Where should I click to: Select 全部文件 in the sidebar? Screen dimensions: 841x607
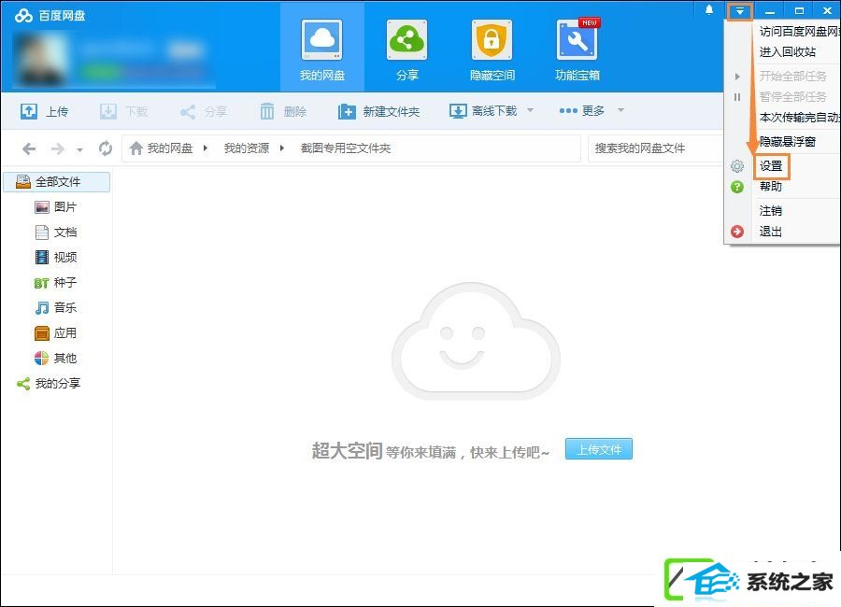[x=57, y=182]
